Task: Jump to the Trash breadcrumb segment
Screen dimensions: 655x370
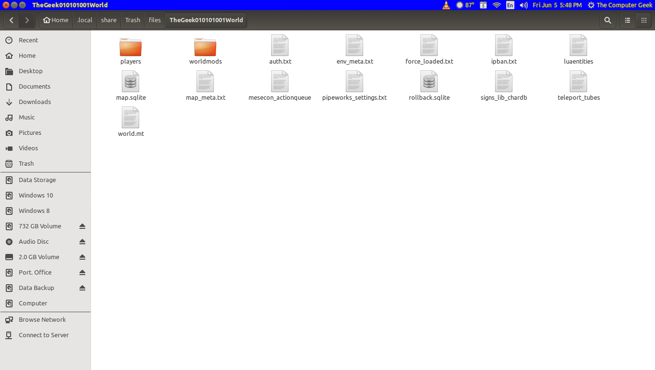Action: (x=132, y=20)
